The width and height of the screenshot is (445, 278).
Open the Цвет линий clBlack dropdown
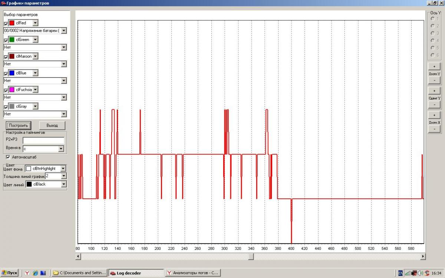point(64,184)
